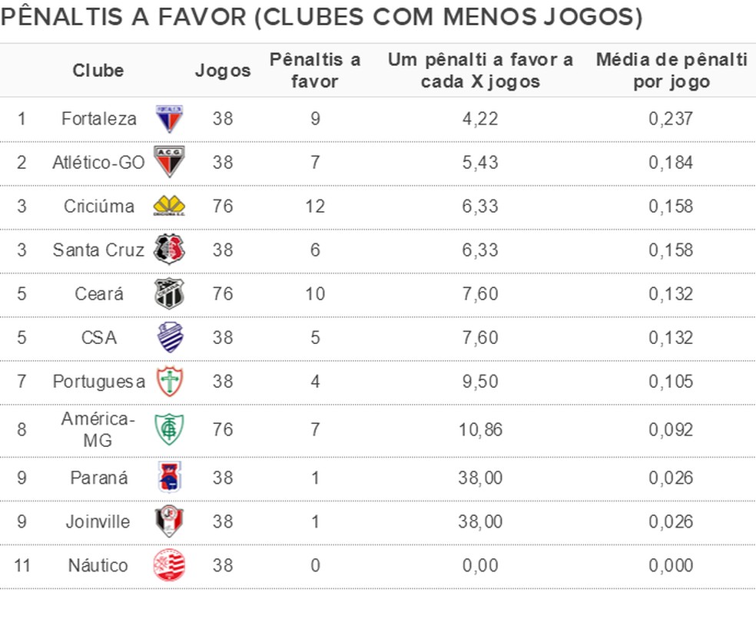Click the Ceará black-and-white crest

[x=169, y=293]
